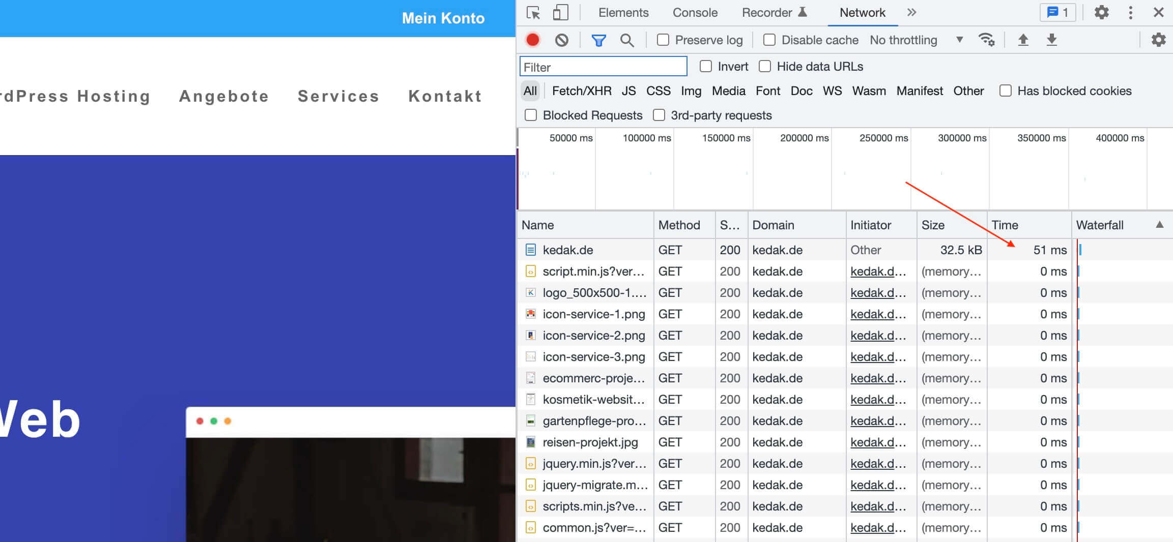The image size is (1173, 542).
Task: Filter requests by the Img type
Action: [691, 91]
